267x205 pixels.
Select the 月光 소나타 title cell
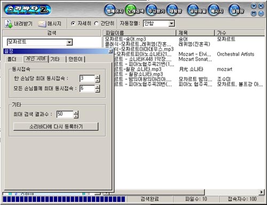pyautogui.click(x=191, y=69)
